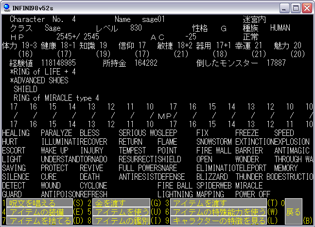Click the experience value 118148985
The width and height of the screenshot is (315, 227).
pyautogui.click(x=58, y=63)
